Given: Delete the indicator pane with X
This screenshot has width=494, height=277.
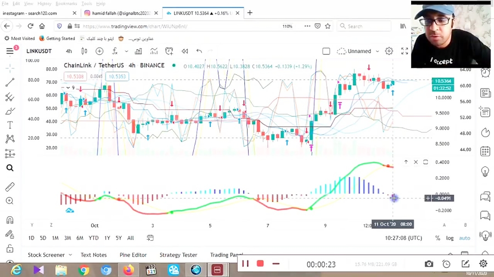Looking at the screenshot, I should click(x=416, y=162).
